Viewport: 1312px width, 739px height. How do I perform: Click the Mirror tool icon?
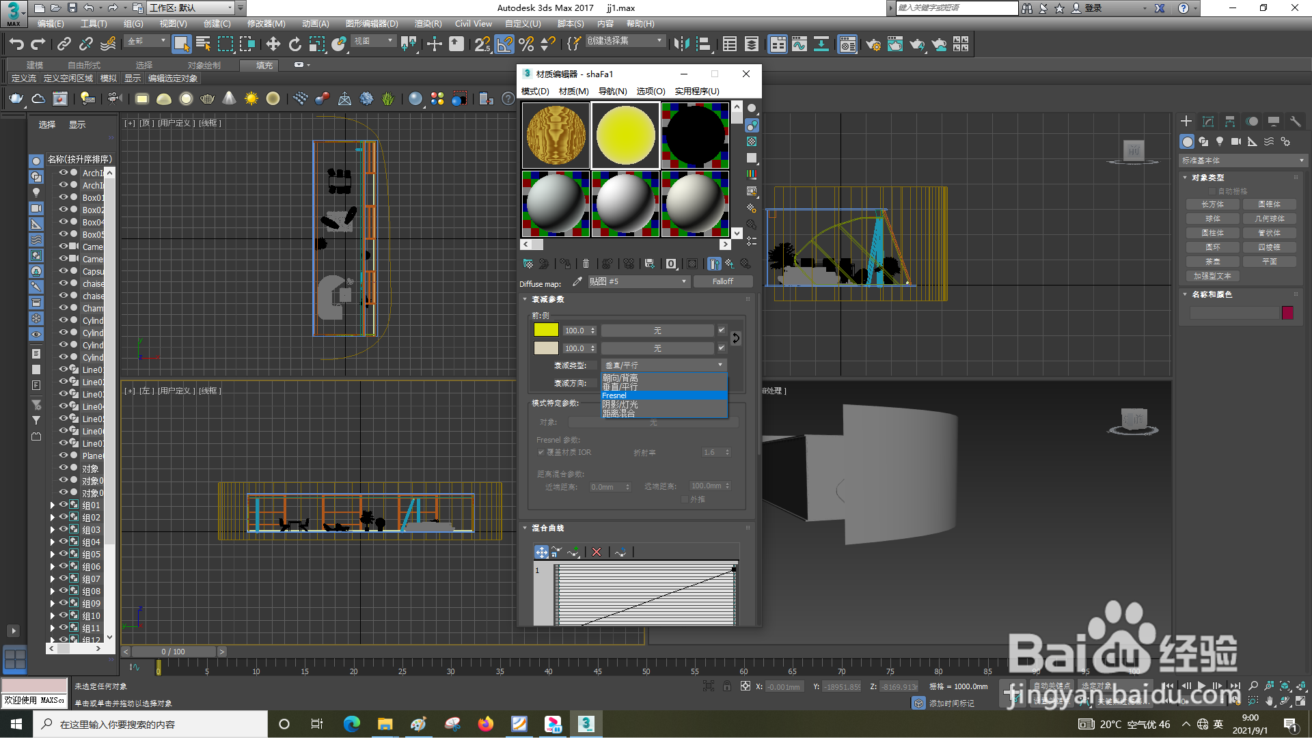[x=681, y=44]
